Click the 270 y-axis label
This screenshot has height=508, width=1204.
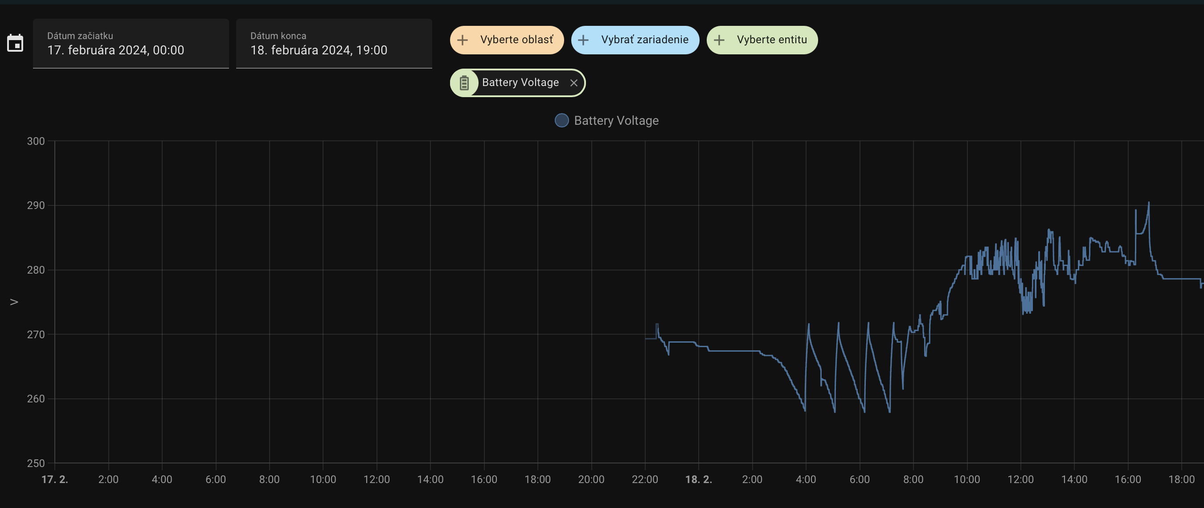coord(36,335)
